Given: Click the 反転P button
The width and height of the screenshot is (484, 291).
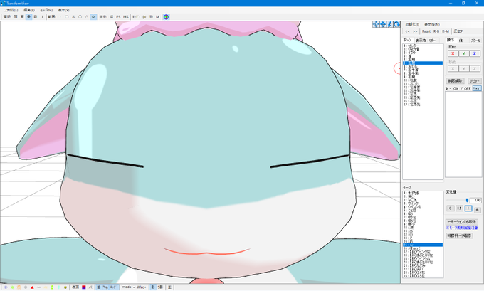Looking at the screenshot, I should click(x=458, y=31).
